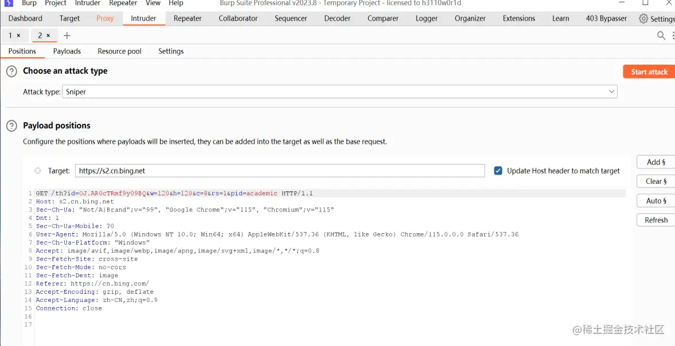
Task: Click the Settings gear icon
Action: tap(643, 18)
